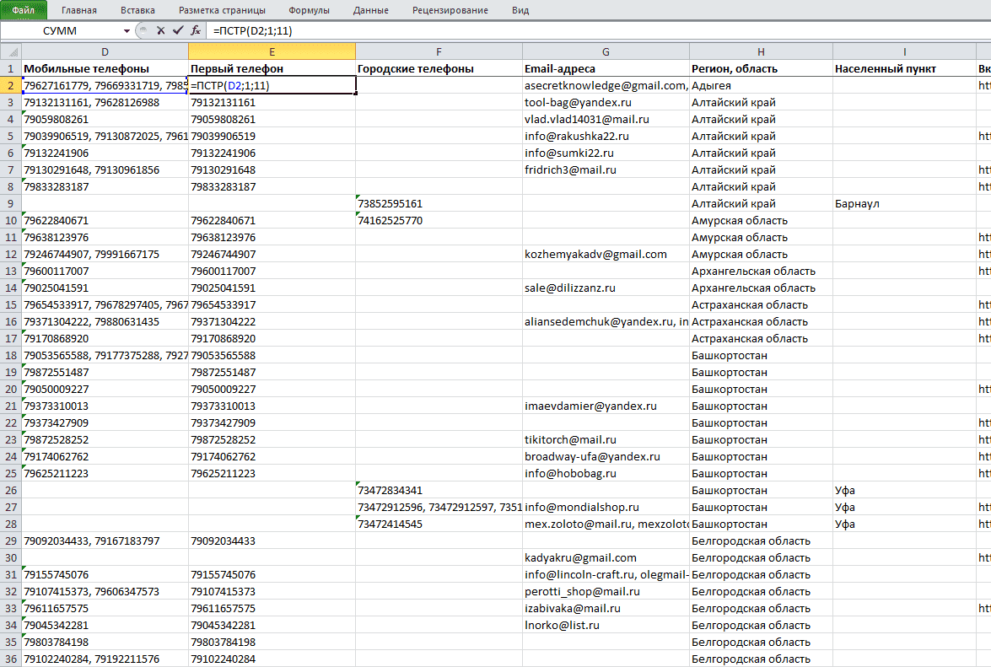Click the Первый телефон header cell
Image resolution: width=991 pixels, height=667 pixels.
(x=272, y=69)
